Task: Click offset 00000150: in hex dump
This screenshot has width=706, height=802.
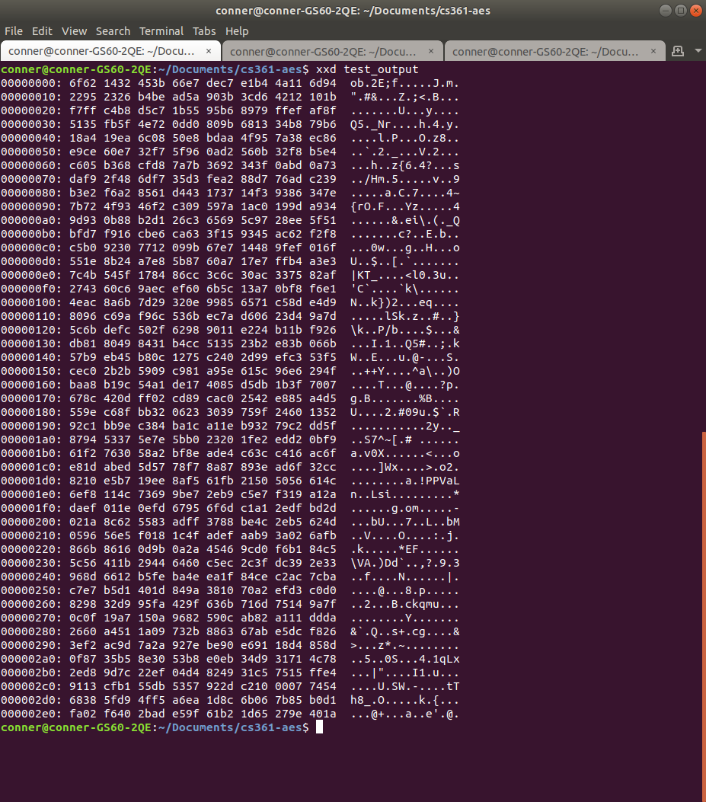Action: click(31, 372)
